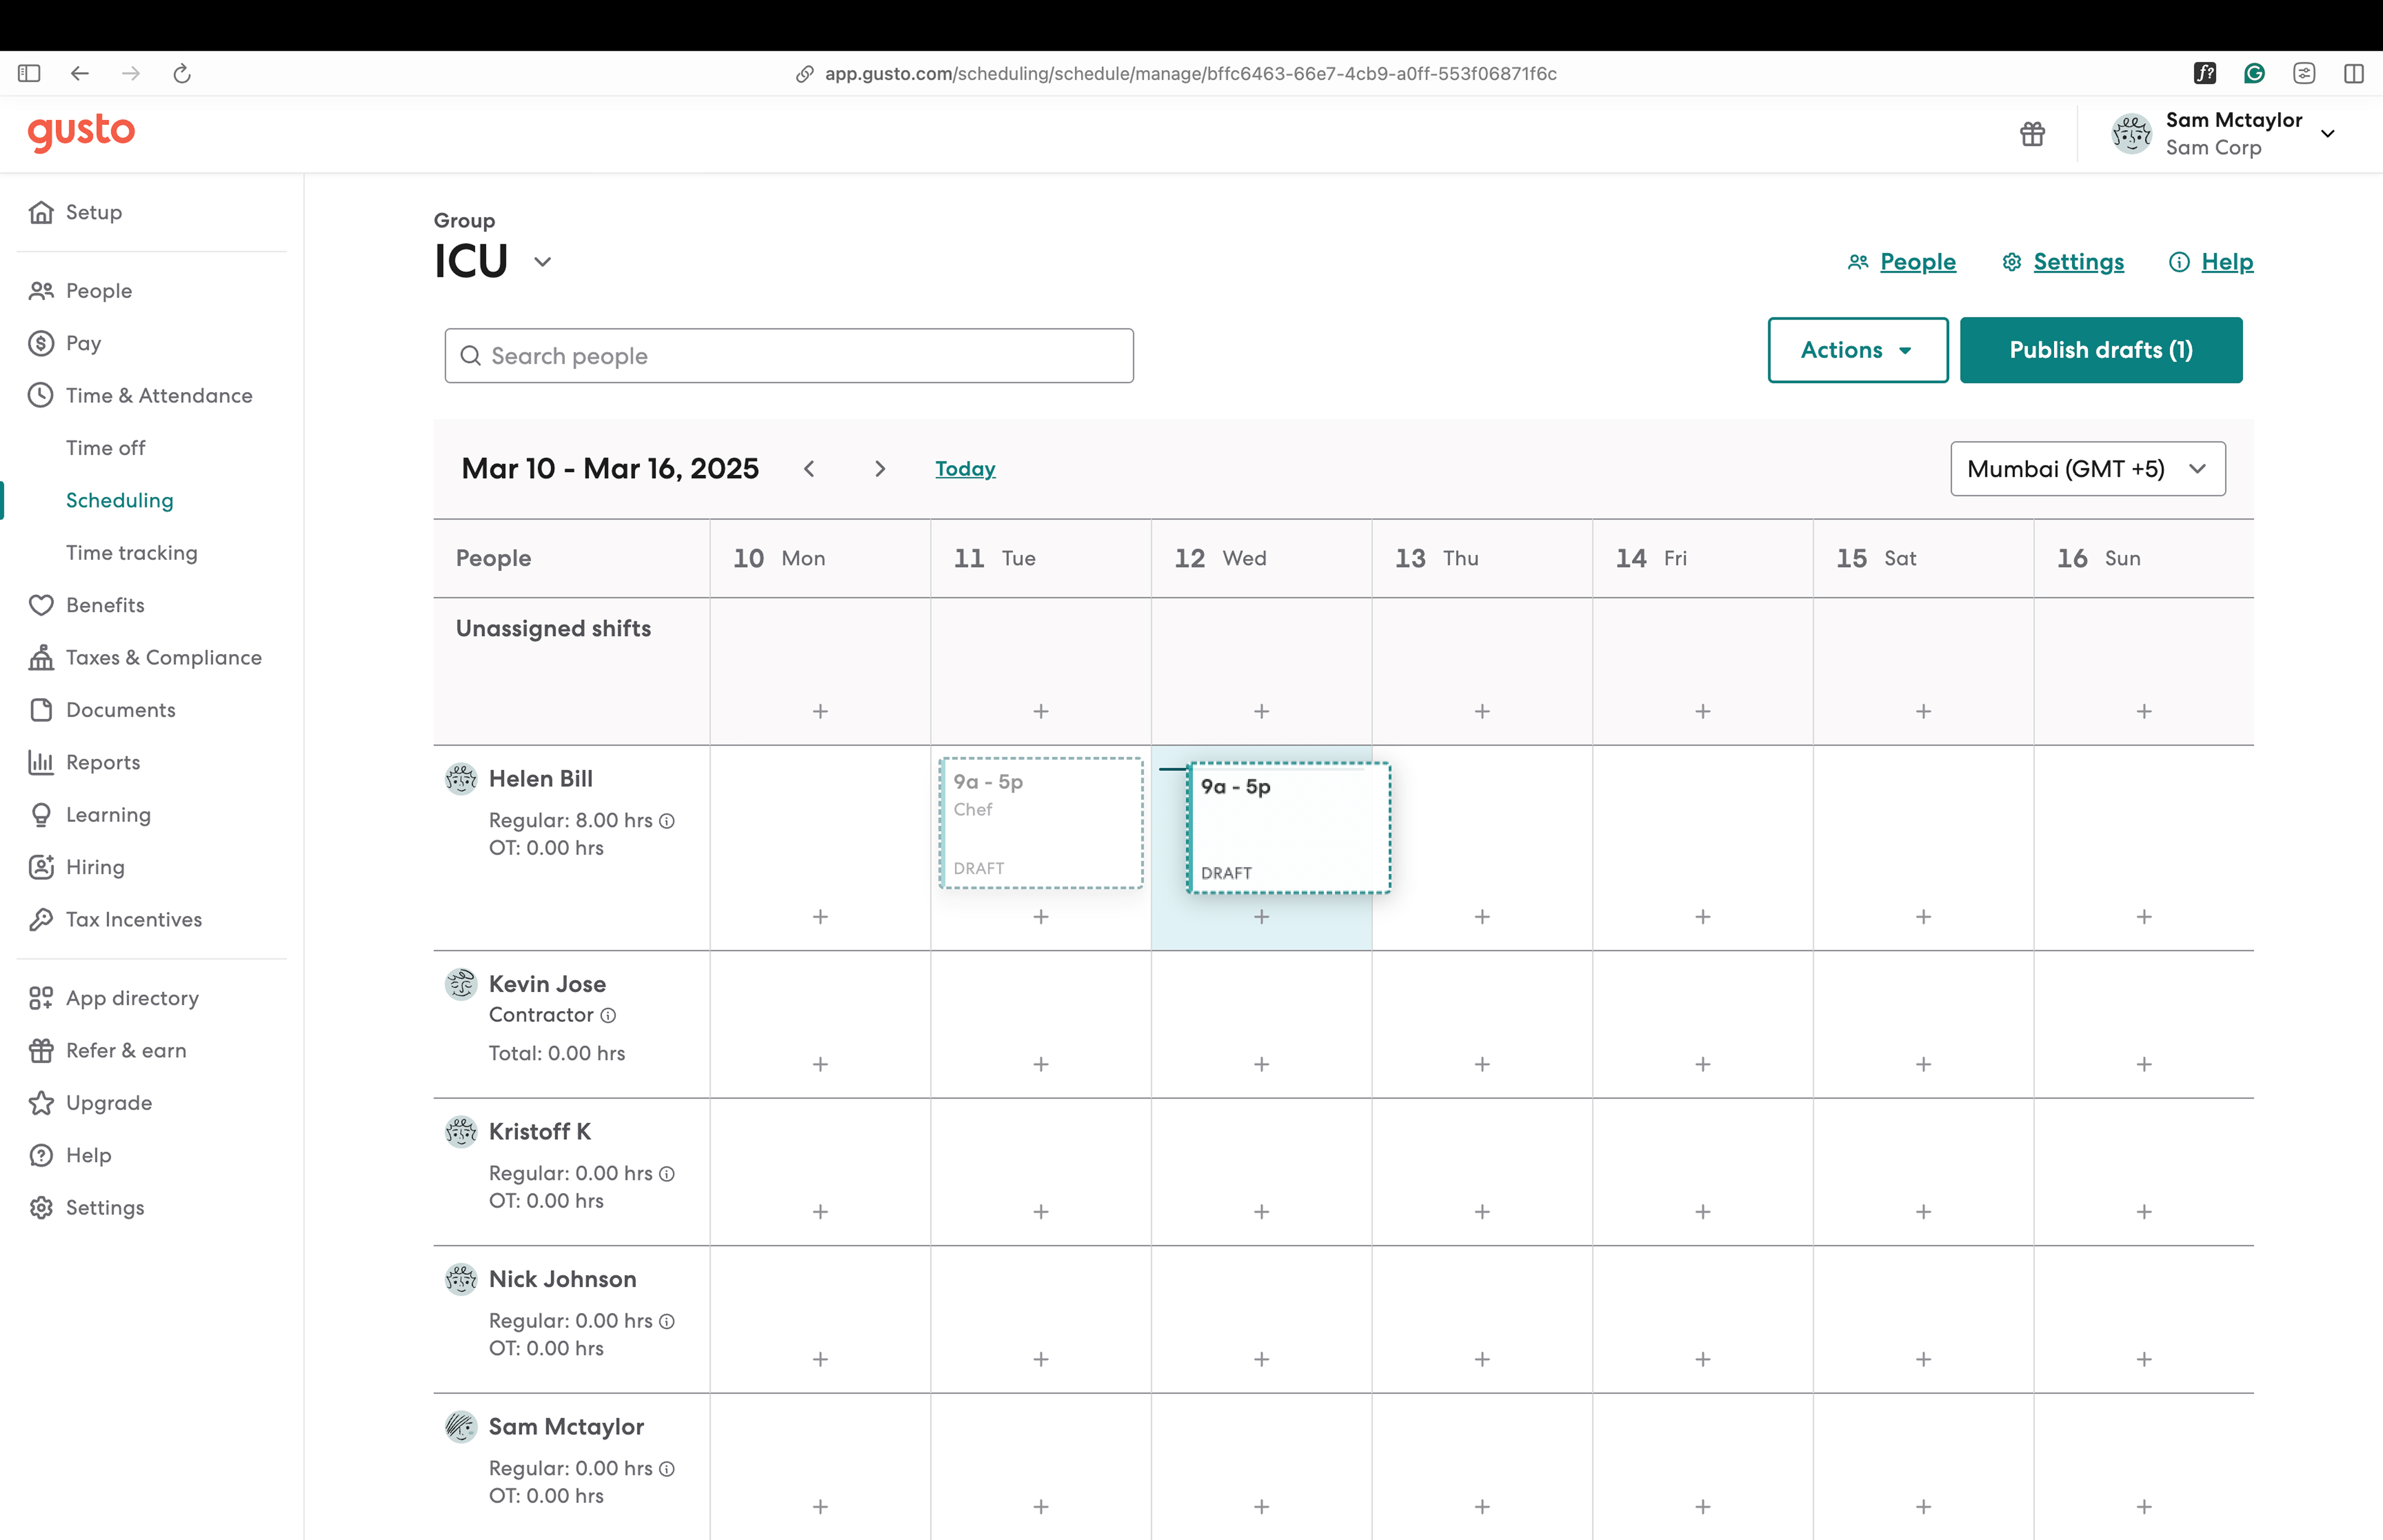Open Time & Attendance in the sidebar
Screen dimensions: 2383x1540
[159, 396]
